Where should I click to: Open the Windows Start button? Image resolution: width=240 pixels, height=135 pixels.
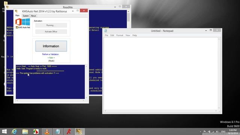click(4, 132)
